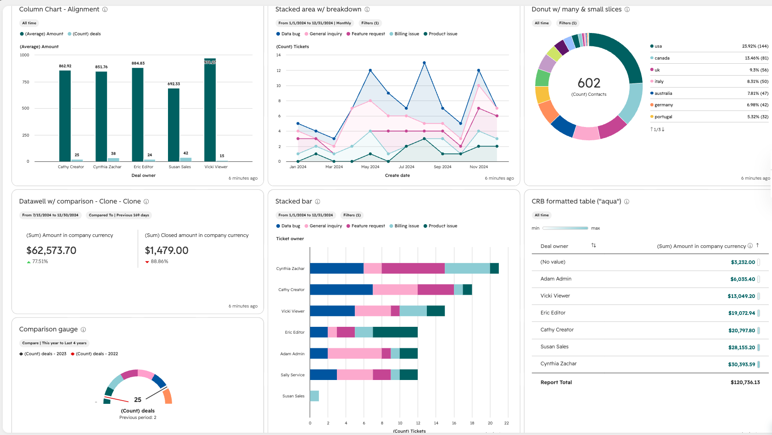The width and height of the screenshot is (772, 435).
Task: Click All time chip on Column Chart
Action: (29, 23)
